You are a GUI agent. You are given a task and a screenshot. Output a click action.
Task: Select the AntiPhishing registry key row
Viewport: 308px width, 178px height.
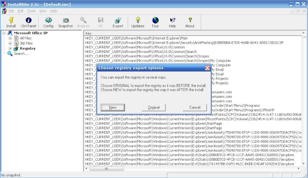point(184,43)
